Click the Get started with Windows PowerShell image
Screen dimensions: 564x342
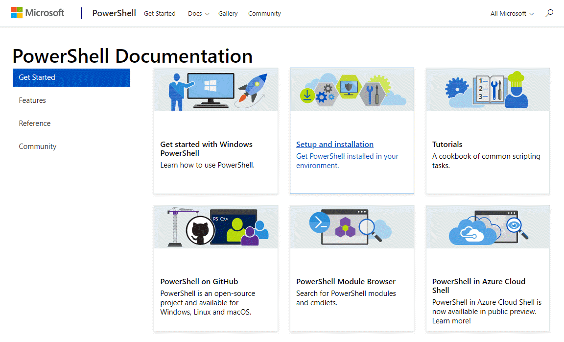(x=215, y=89)
